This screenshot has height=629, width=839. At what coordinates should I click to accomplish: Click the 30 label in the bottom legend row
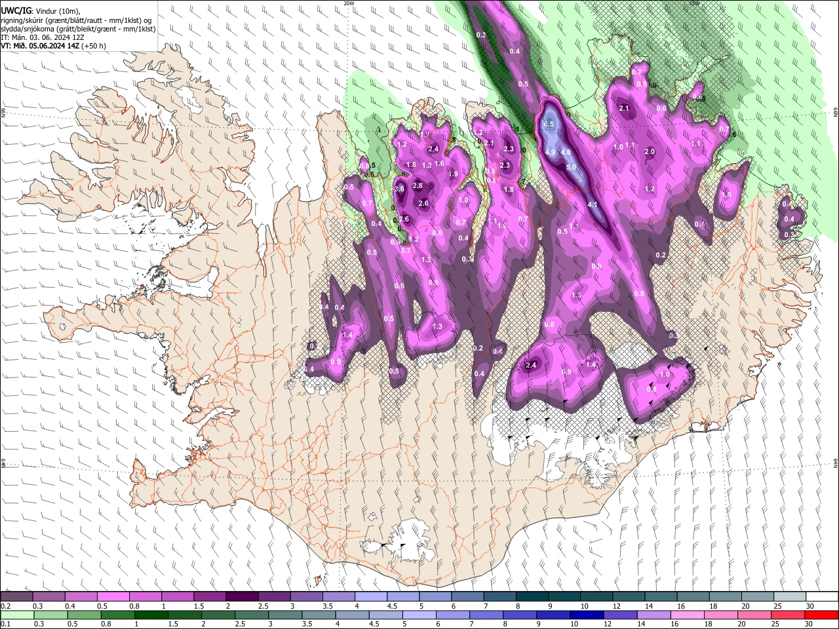click(x=810, y=624)
